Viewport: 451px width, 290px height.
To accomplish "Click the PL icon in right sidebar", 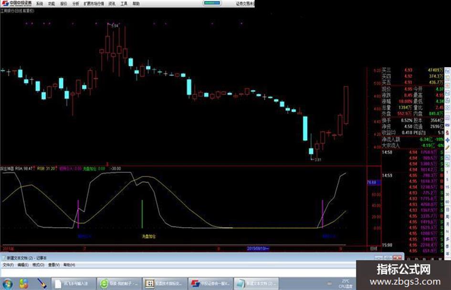I will click(448, 157).
